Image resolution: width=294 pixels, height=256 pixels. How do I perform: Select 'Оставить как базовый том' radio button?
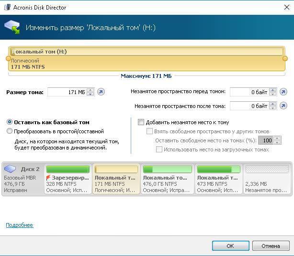10,122
